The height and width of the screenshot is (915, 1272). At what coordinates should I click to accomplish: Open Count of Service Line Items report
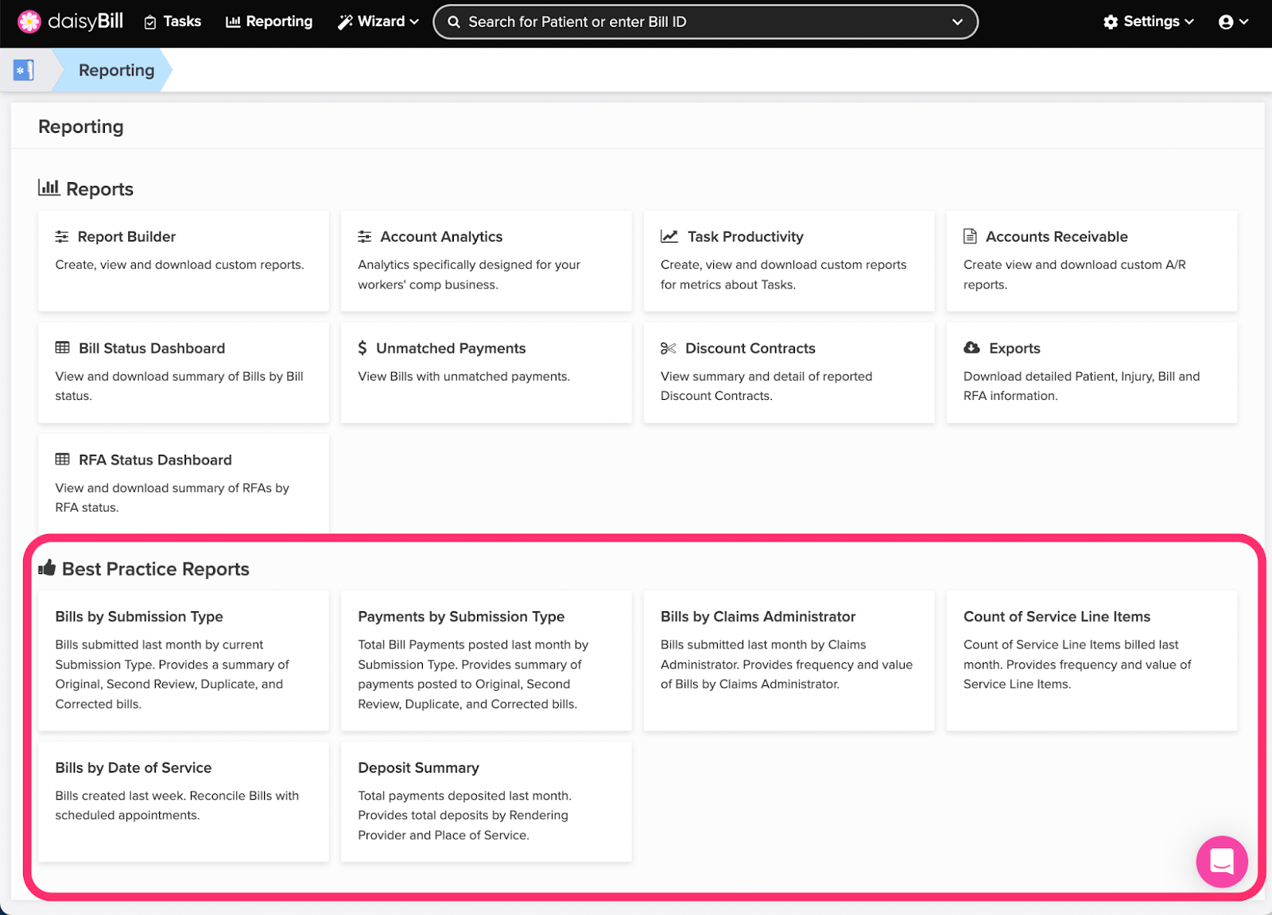click(x=1092, y=661)
